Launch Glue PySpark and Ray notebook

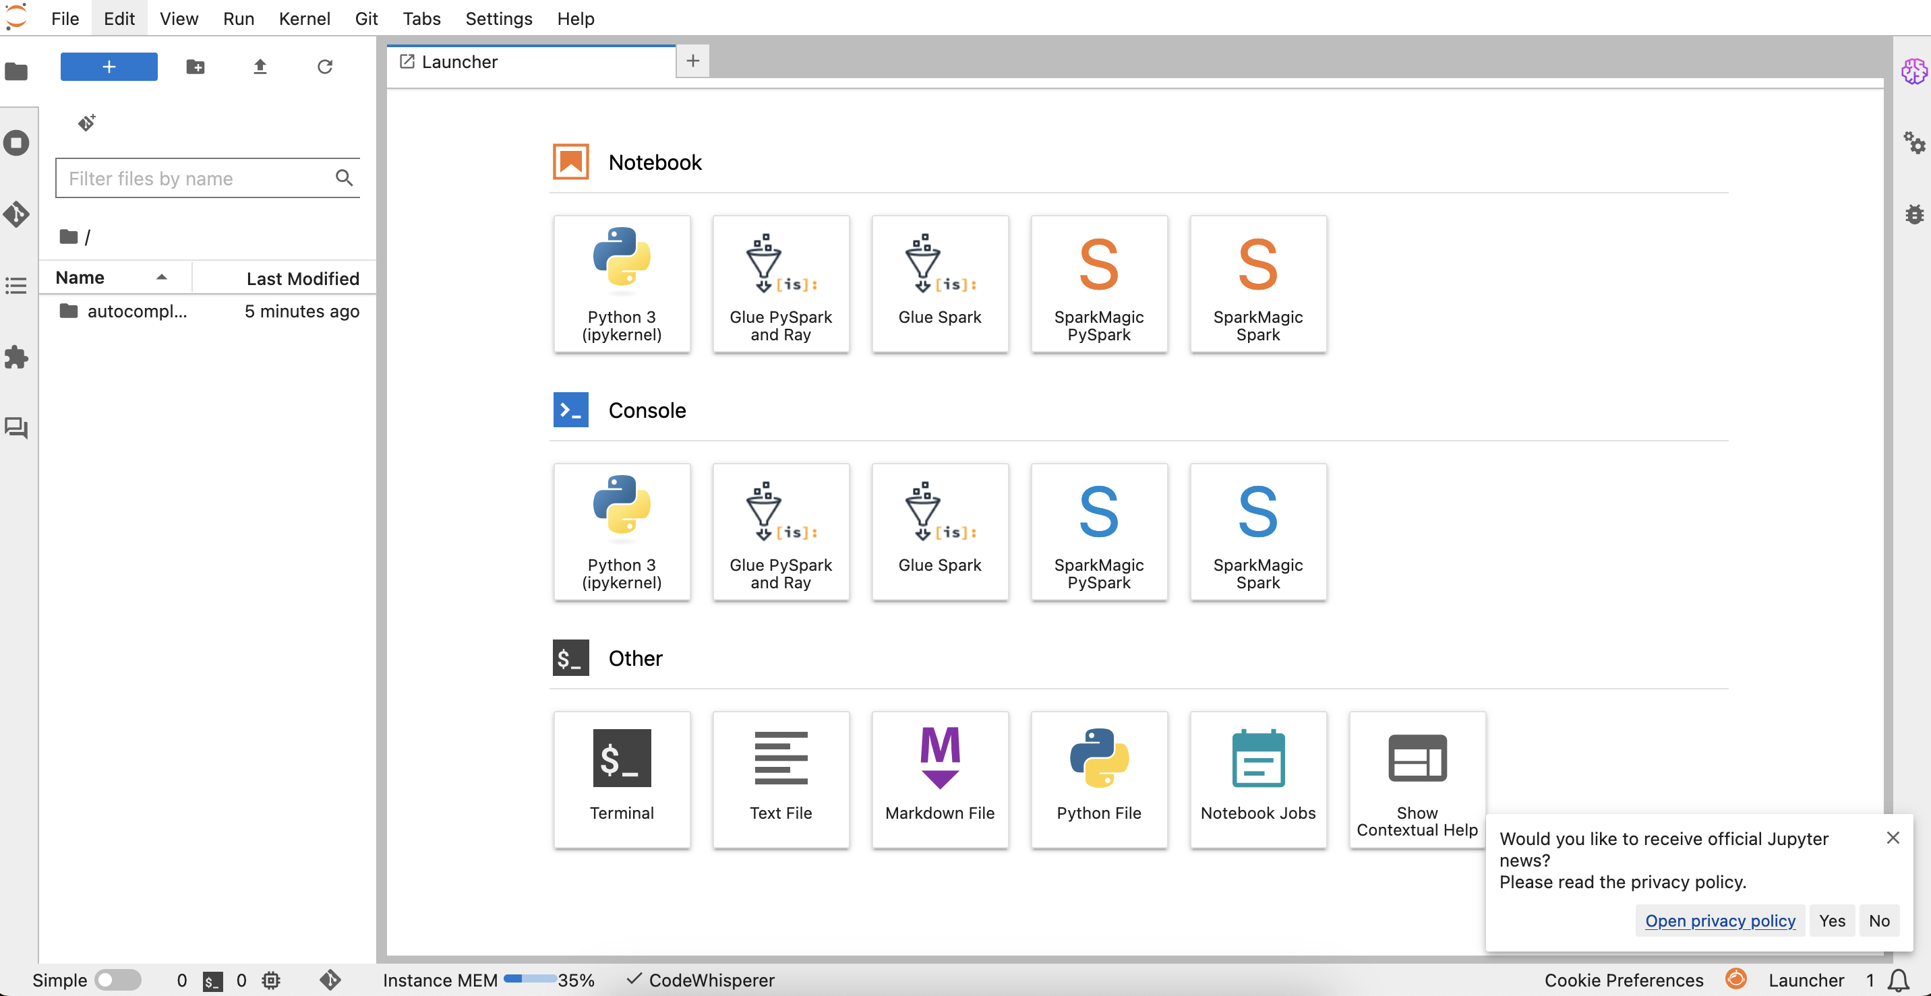[780, 284]
